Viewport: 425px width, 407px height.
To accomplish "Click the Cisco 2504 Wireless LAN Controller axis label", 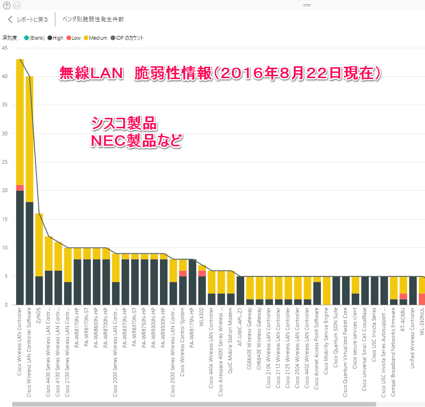I will (x=297, y=348).
